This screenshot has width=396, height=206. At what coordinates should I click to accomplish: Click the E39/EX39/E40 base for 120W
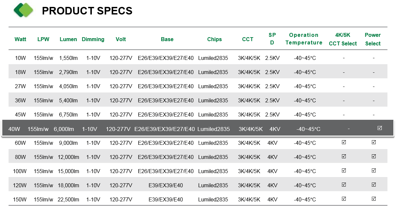pos(166,185)
